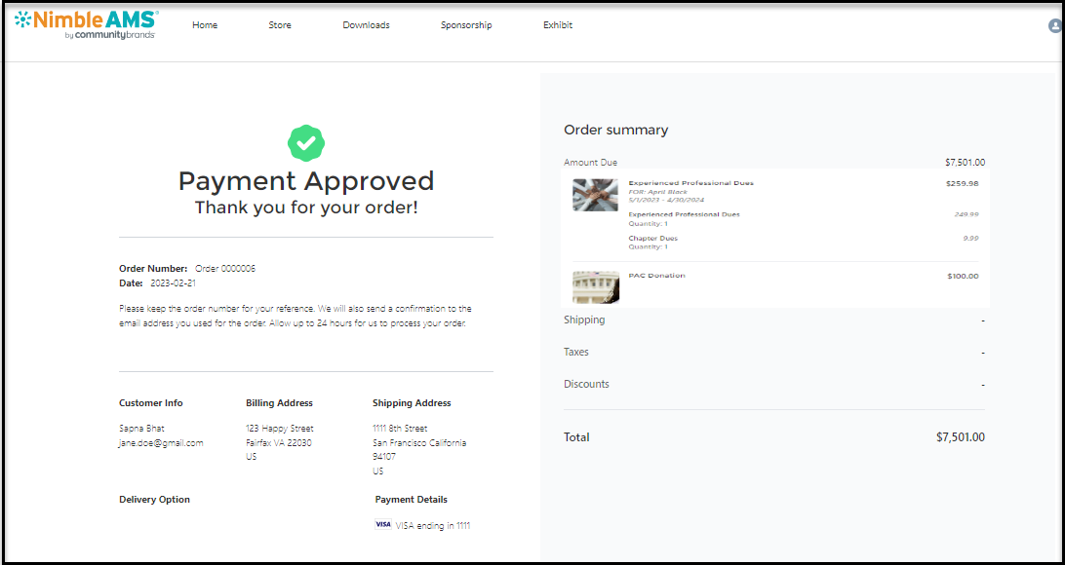
Task: Click the Payment Approved heading
Action: (305, 181)
